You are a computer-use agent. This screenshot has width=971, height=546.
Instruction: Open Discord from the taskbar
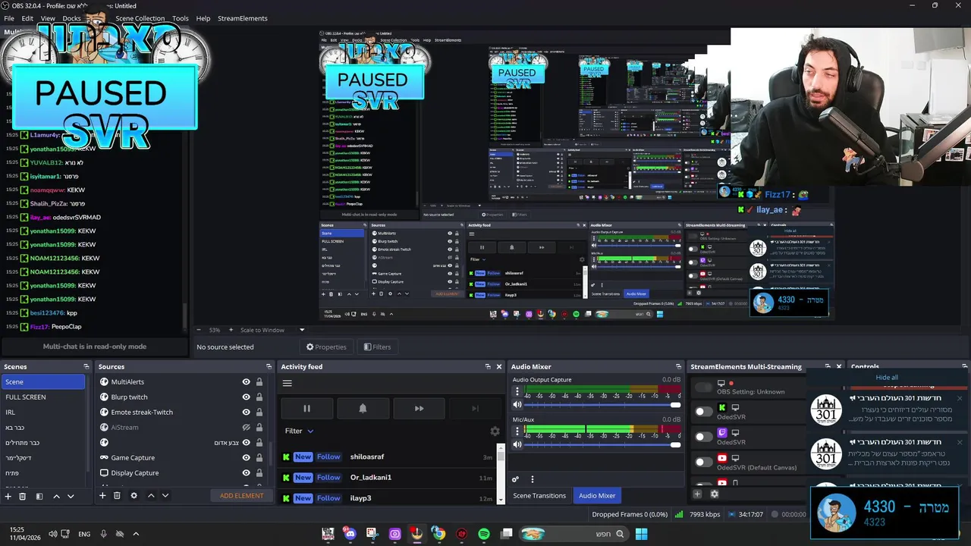(350, 534)
